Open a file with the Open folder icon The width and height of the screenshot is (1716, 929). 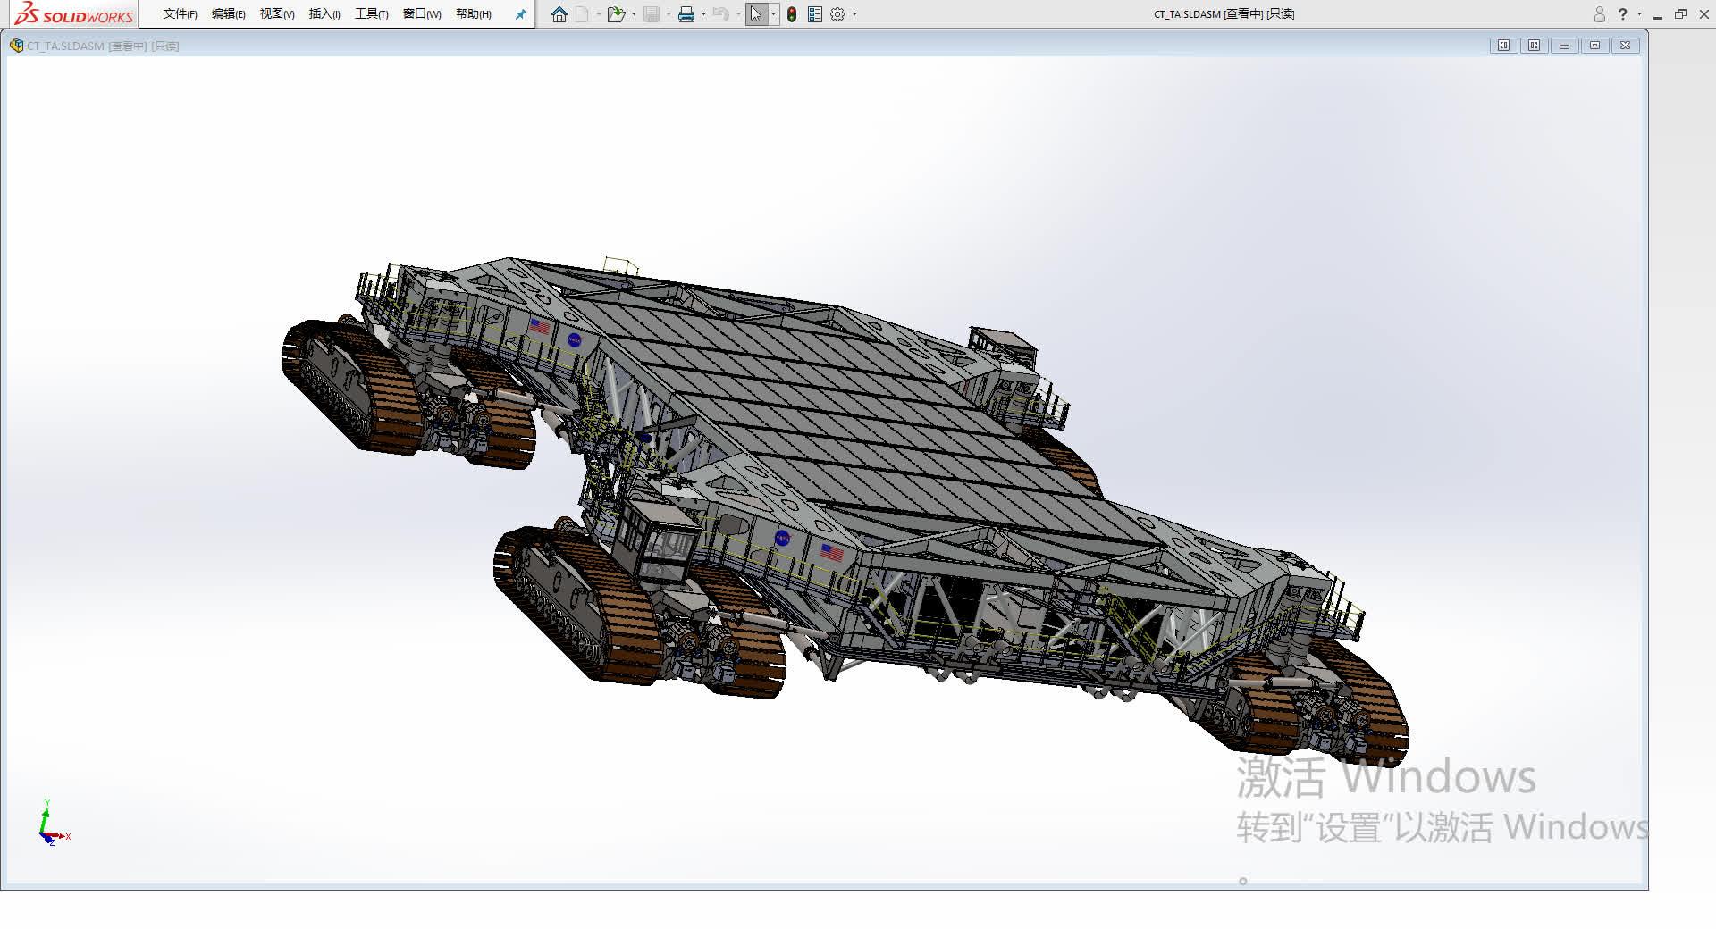point(615,14)
